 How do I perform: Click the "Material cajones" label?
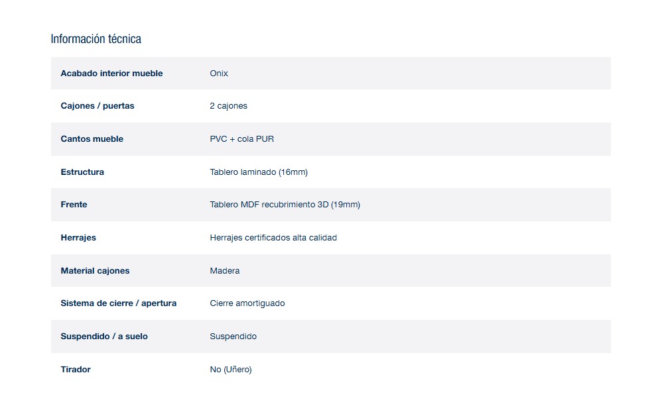95,271
